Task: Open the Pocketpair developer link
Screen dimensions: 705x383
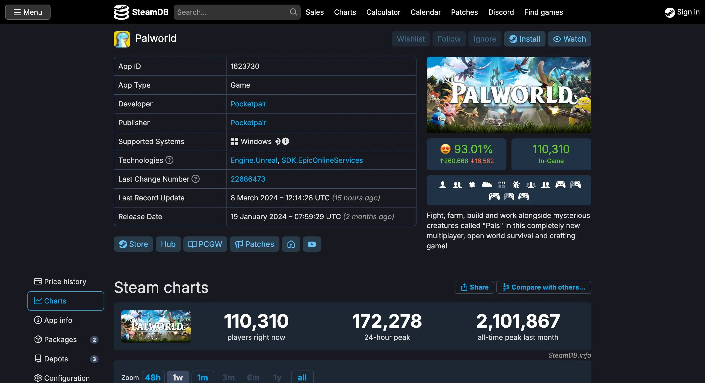Action: [x=248, y=104]
